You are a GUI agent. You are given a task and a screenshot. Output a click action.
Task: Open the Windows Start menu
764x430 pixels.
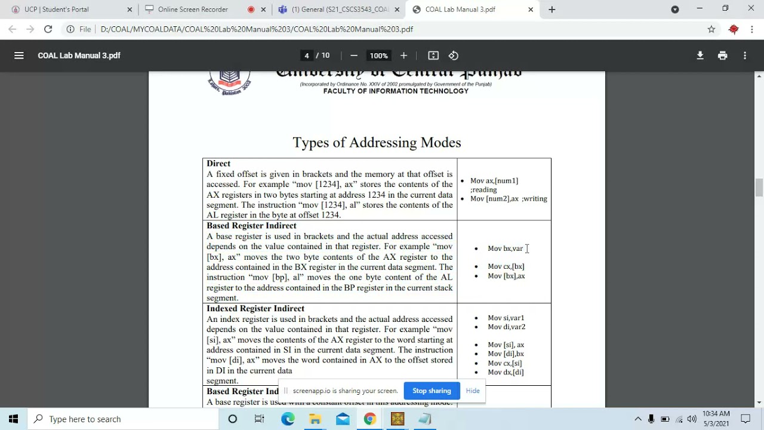[x=14, y=419]
